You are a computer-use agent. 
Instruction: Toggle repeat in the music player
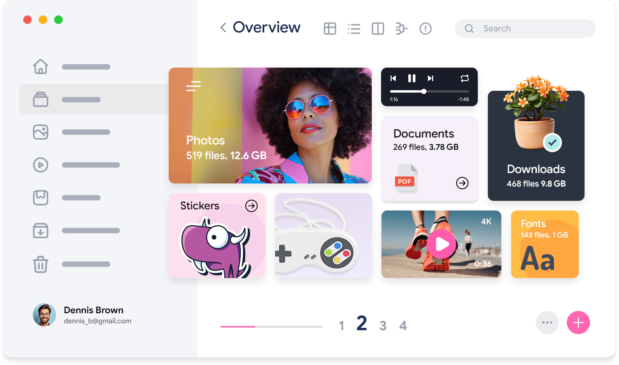[465, 78]
